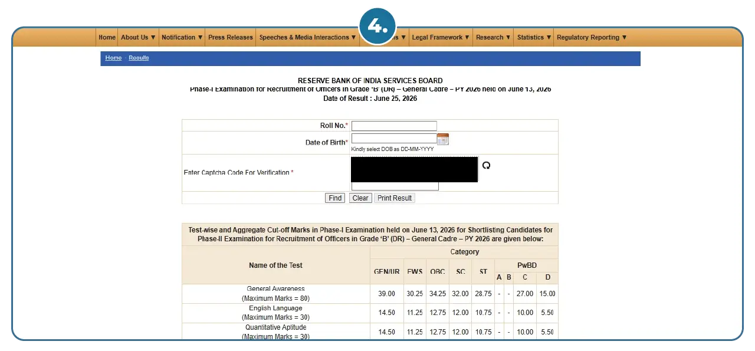Select the Quantitative Aptitude test row label

pyautogui.click(x=275, y=332)
